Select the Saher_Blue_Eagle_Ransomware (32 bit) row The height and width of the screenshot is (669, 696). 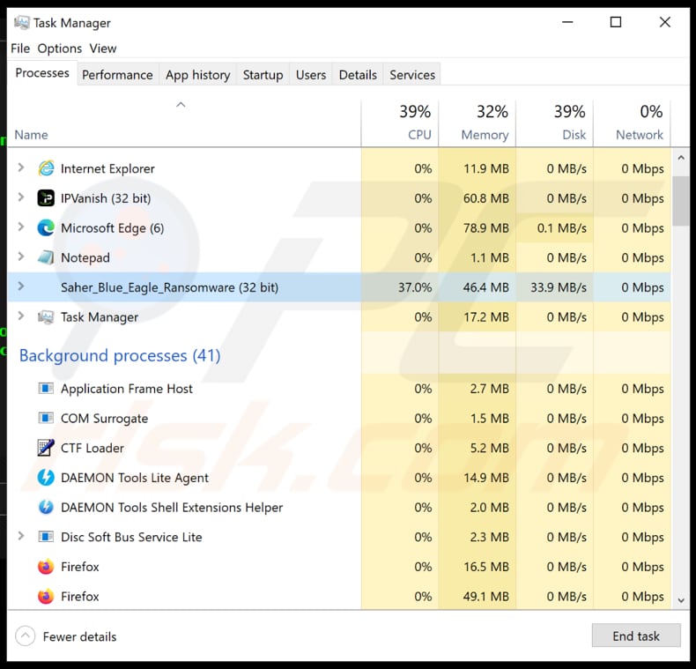339,287
